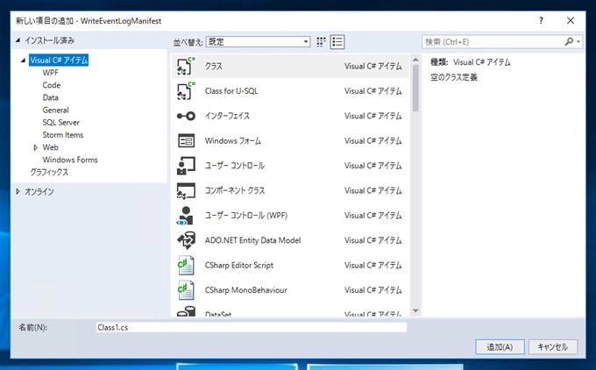596x370 pixels.
Task: Select the SQL Server category
Action: (61, 123)
